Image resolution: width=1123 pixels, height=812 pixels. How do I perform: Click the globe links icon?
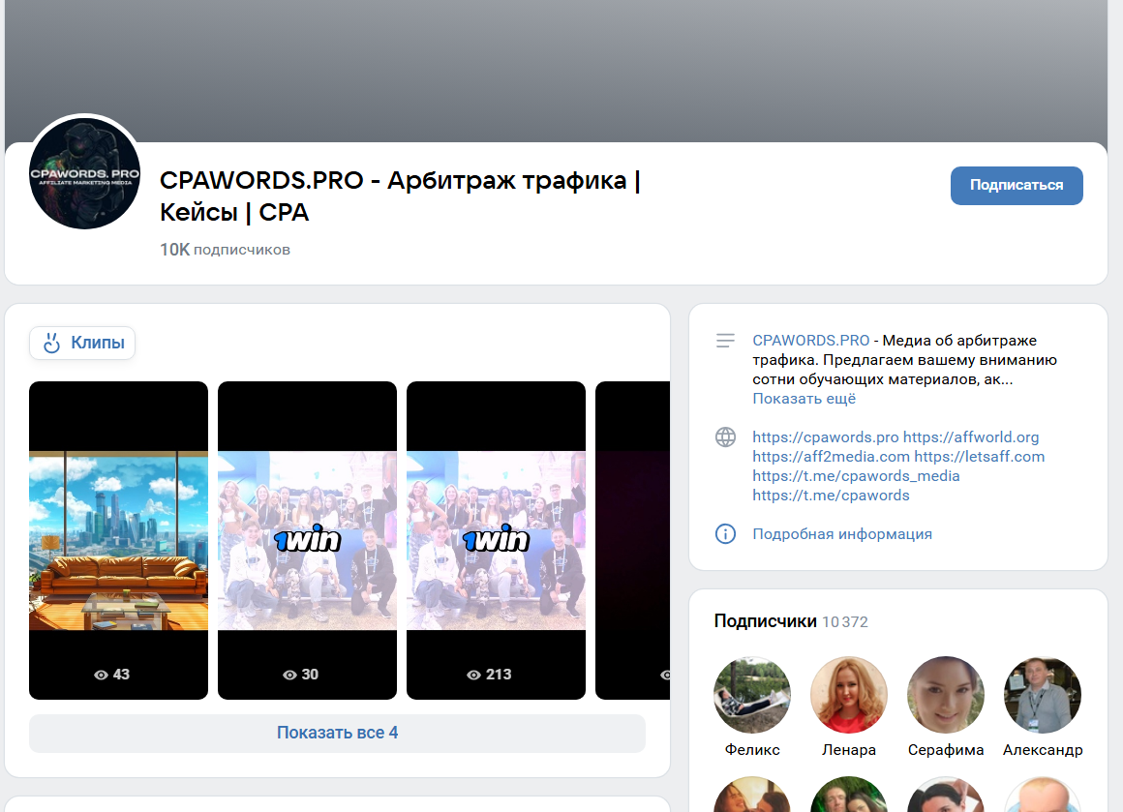(725, 437)
